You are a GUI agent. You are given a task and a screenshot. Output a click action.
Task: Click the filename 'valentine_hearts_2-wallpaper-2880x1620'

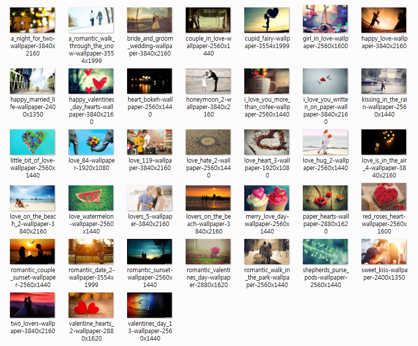click(x=91, y=331)
